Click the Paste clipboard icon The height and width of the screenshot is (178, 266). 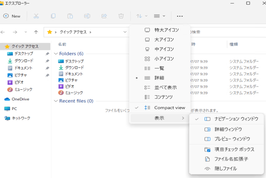coord(70,16)
